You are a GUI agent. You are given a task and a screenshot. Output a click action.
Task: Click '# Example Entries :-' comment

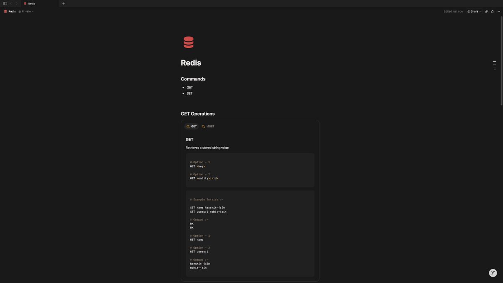(x=207, y=200)
